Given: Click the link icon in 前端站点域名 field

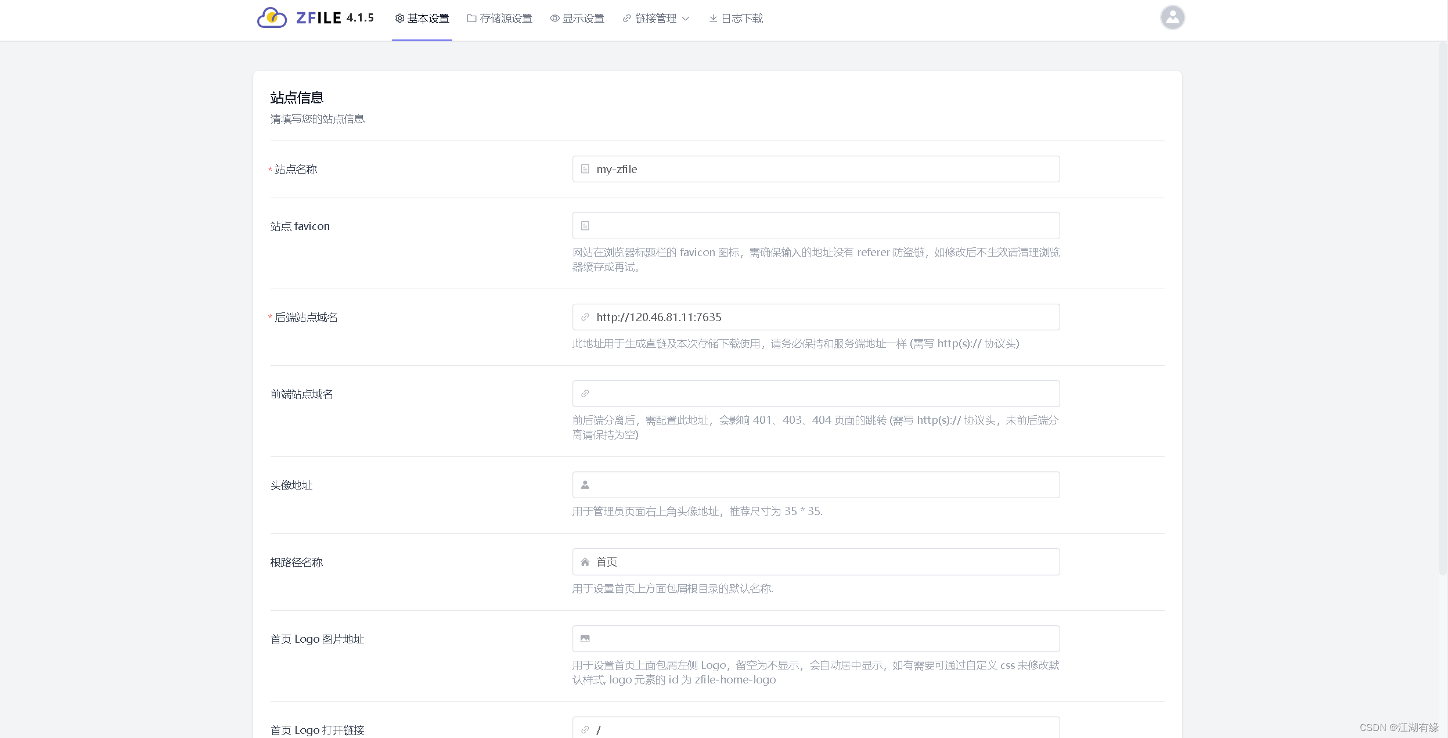Looking at the screenshot, I should [x=585, y=394].
